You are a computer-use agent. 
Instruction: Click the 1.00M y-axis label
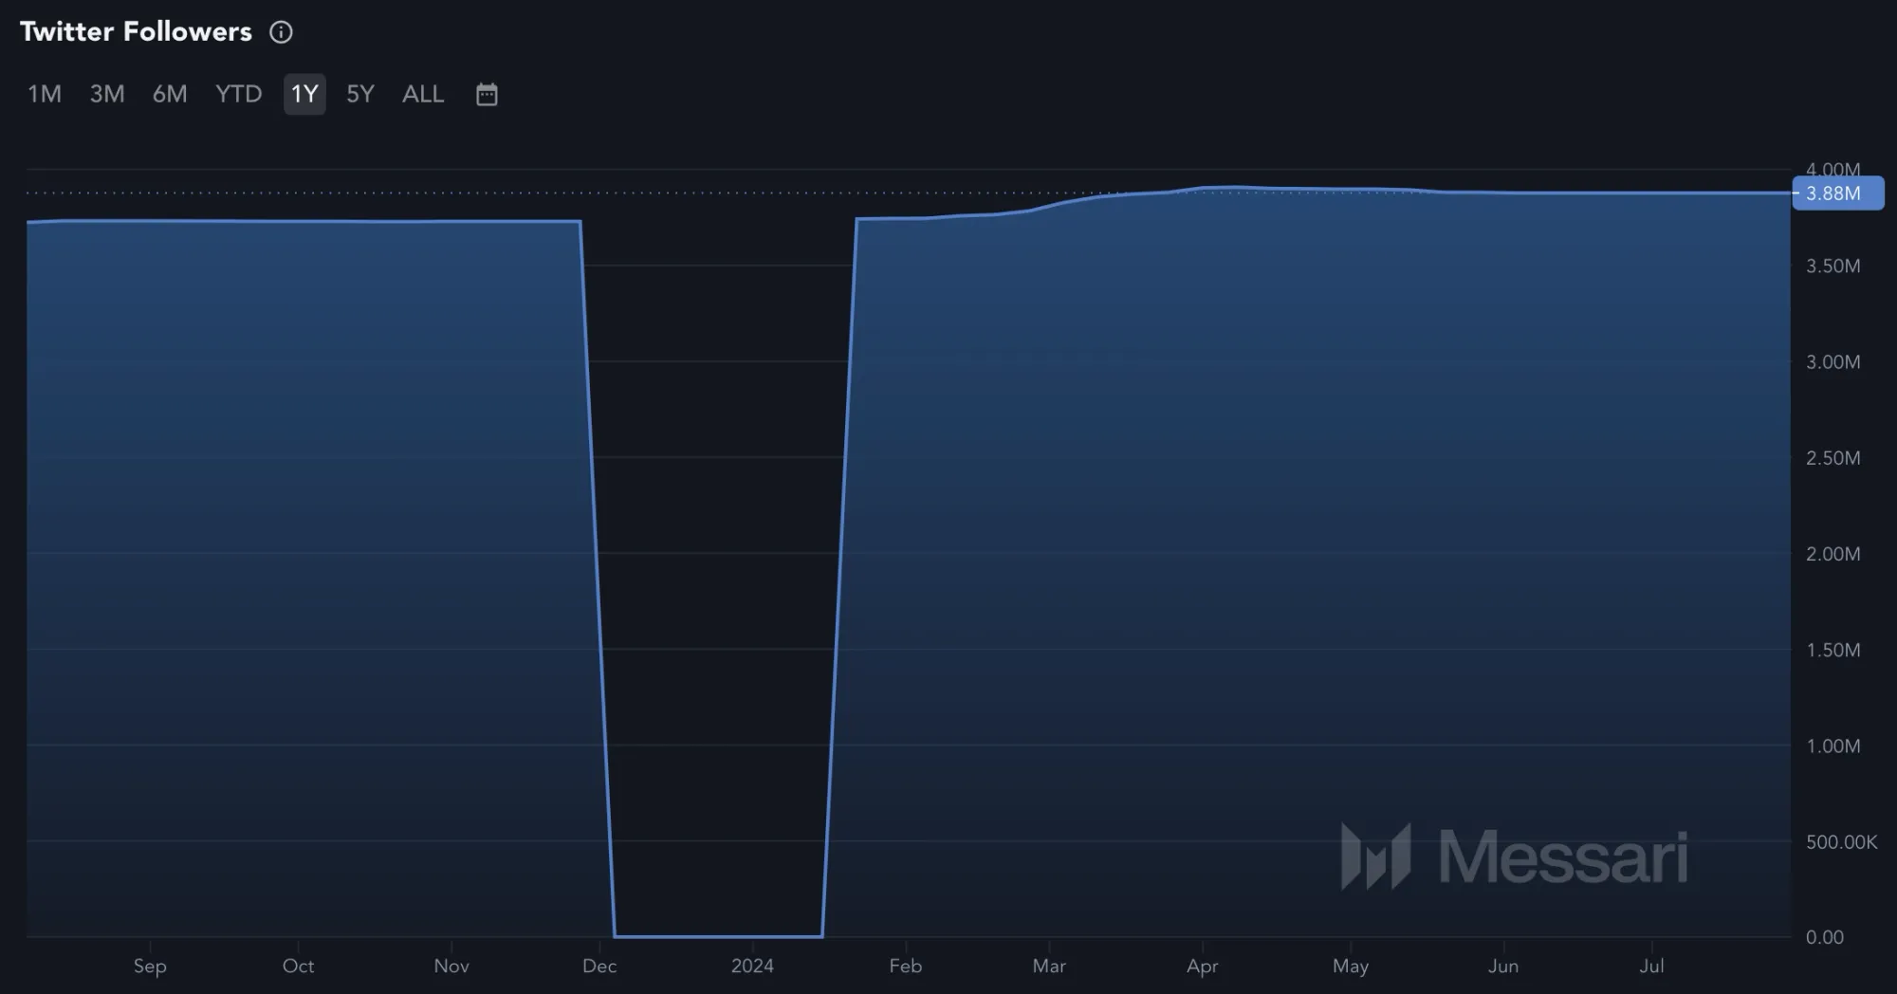1833,745
